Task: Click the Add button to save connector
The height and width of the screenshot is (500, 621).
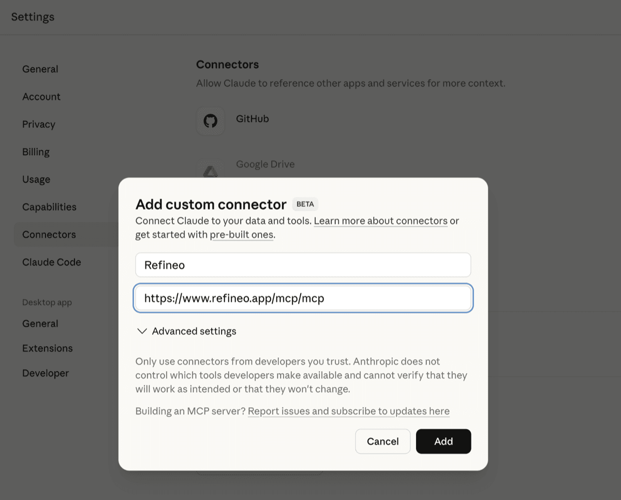Action: [443, 441]
